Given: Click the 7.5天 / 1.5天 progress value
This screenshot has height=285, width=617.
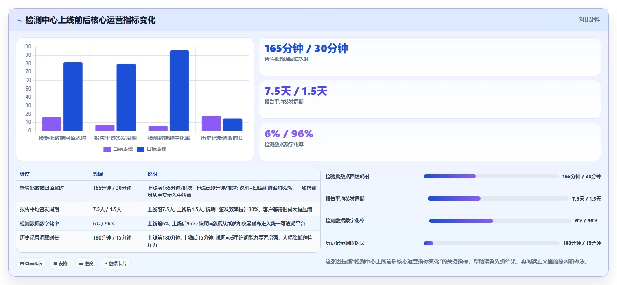Looking at the screenshot, I should tap(586, 199).
